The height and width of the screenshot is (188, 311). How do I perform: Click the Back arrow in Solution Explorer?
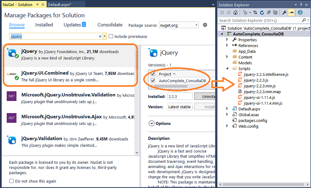[x=222, y=12]
